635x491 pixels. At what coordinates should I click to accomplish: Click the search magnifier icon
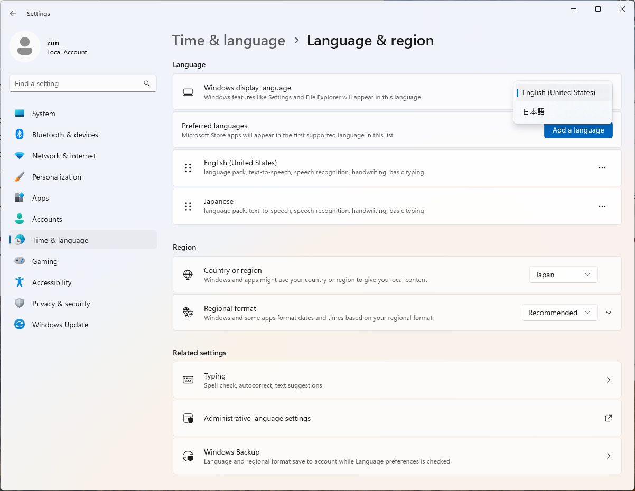tap(147, 83)
